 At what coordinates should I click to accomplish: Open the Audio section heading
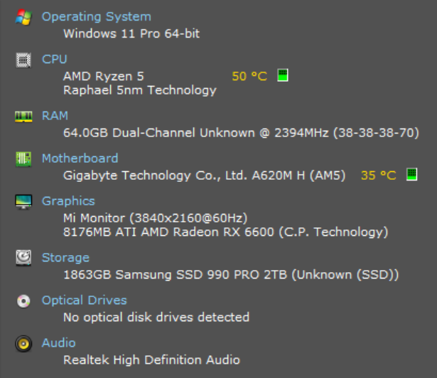pos(58,343)
